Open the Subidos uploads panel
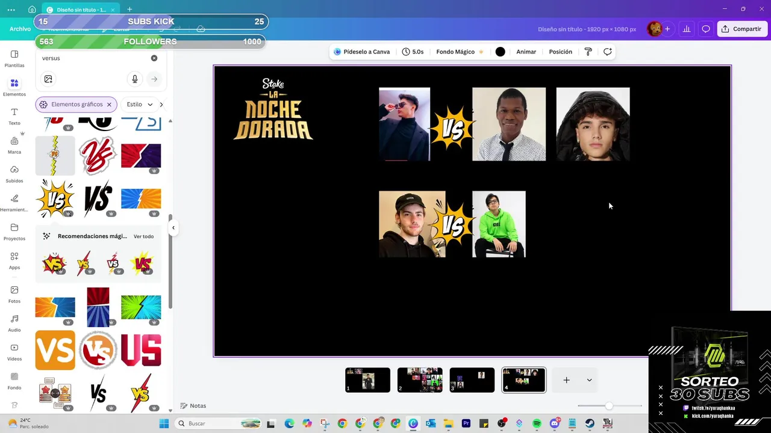Screen dimensions: 771x433 (x=14, y=174)
